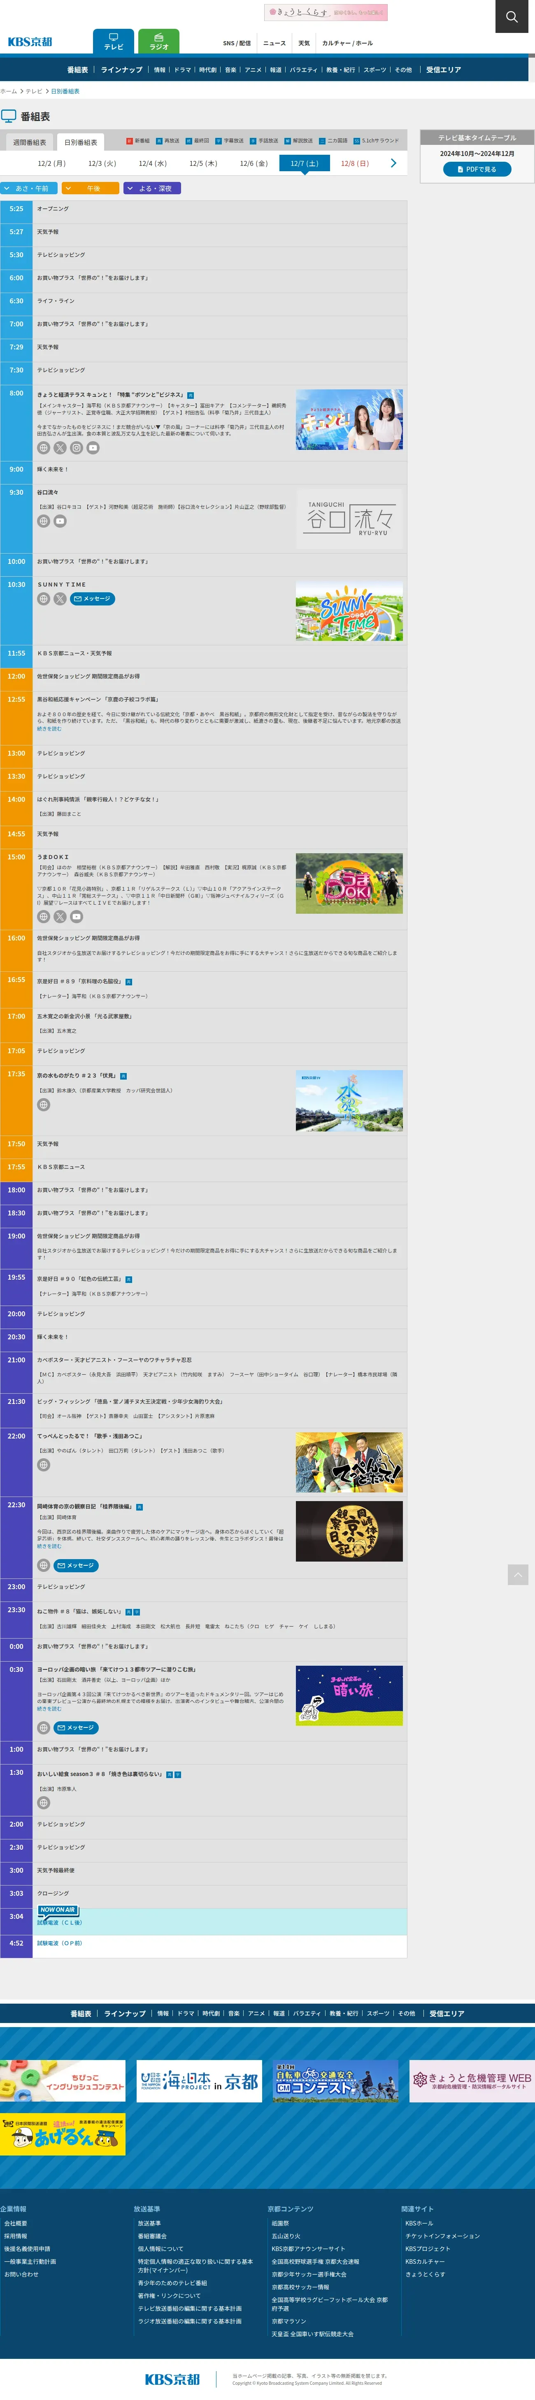Open YouTube icon for きょうと経済テラス キュンと!
Image resolution: width=535 pixels, height=2400 pixels.
point(93,448)
